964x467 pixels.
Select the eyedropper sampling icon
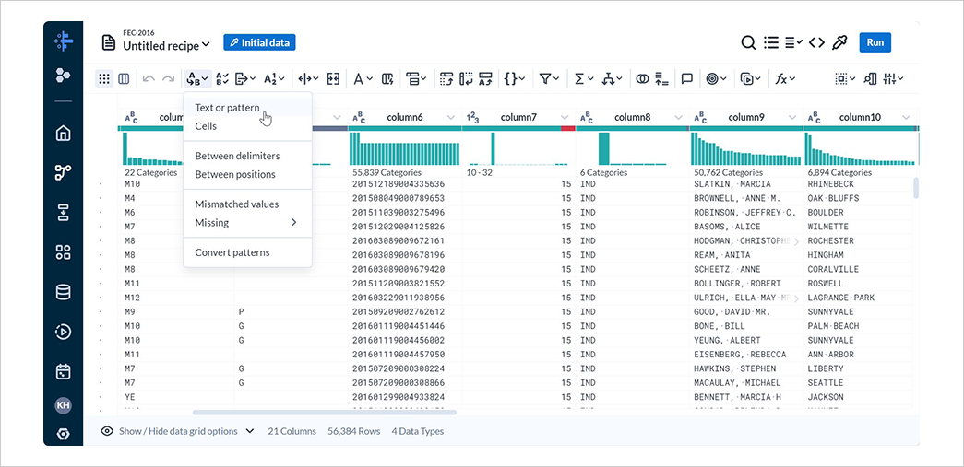pyautogui.click(x=839, y=42)
